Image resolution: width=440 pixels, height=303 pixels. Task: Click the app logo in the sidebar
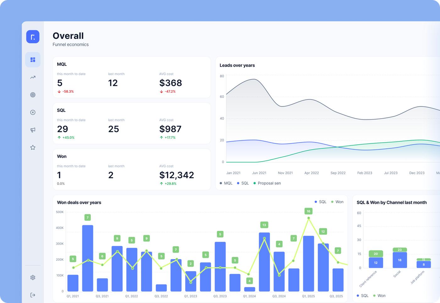pyautogui.click(x=33, y=37)
